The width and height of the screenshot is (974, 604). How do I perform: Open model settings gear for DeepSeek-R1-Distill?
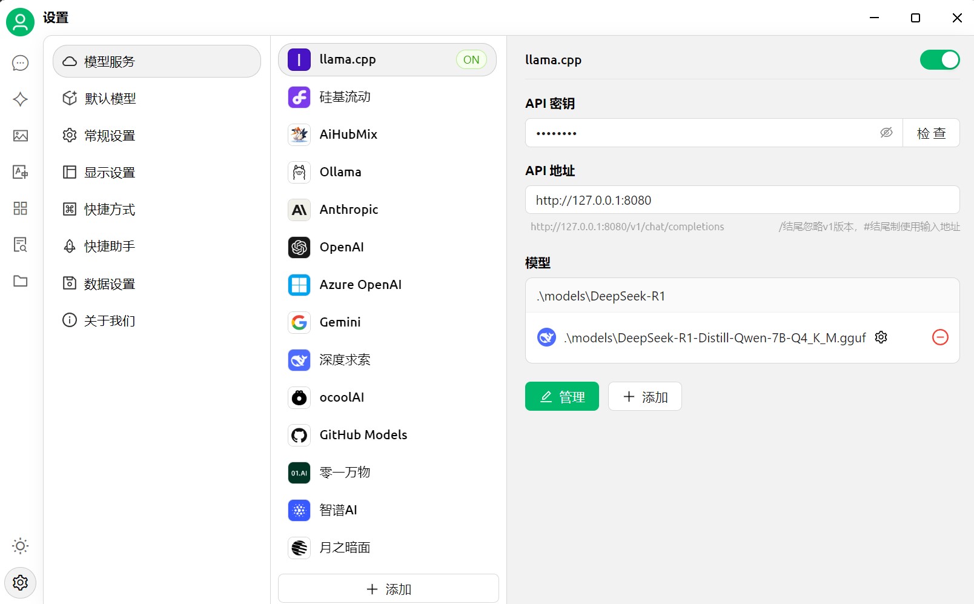tap(881, 337)
